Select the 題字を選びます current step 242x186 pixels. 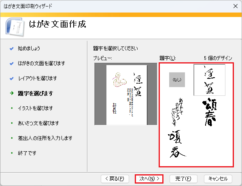pos(36,93)
